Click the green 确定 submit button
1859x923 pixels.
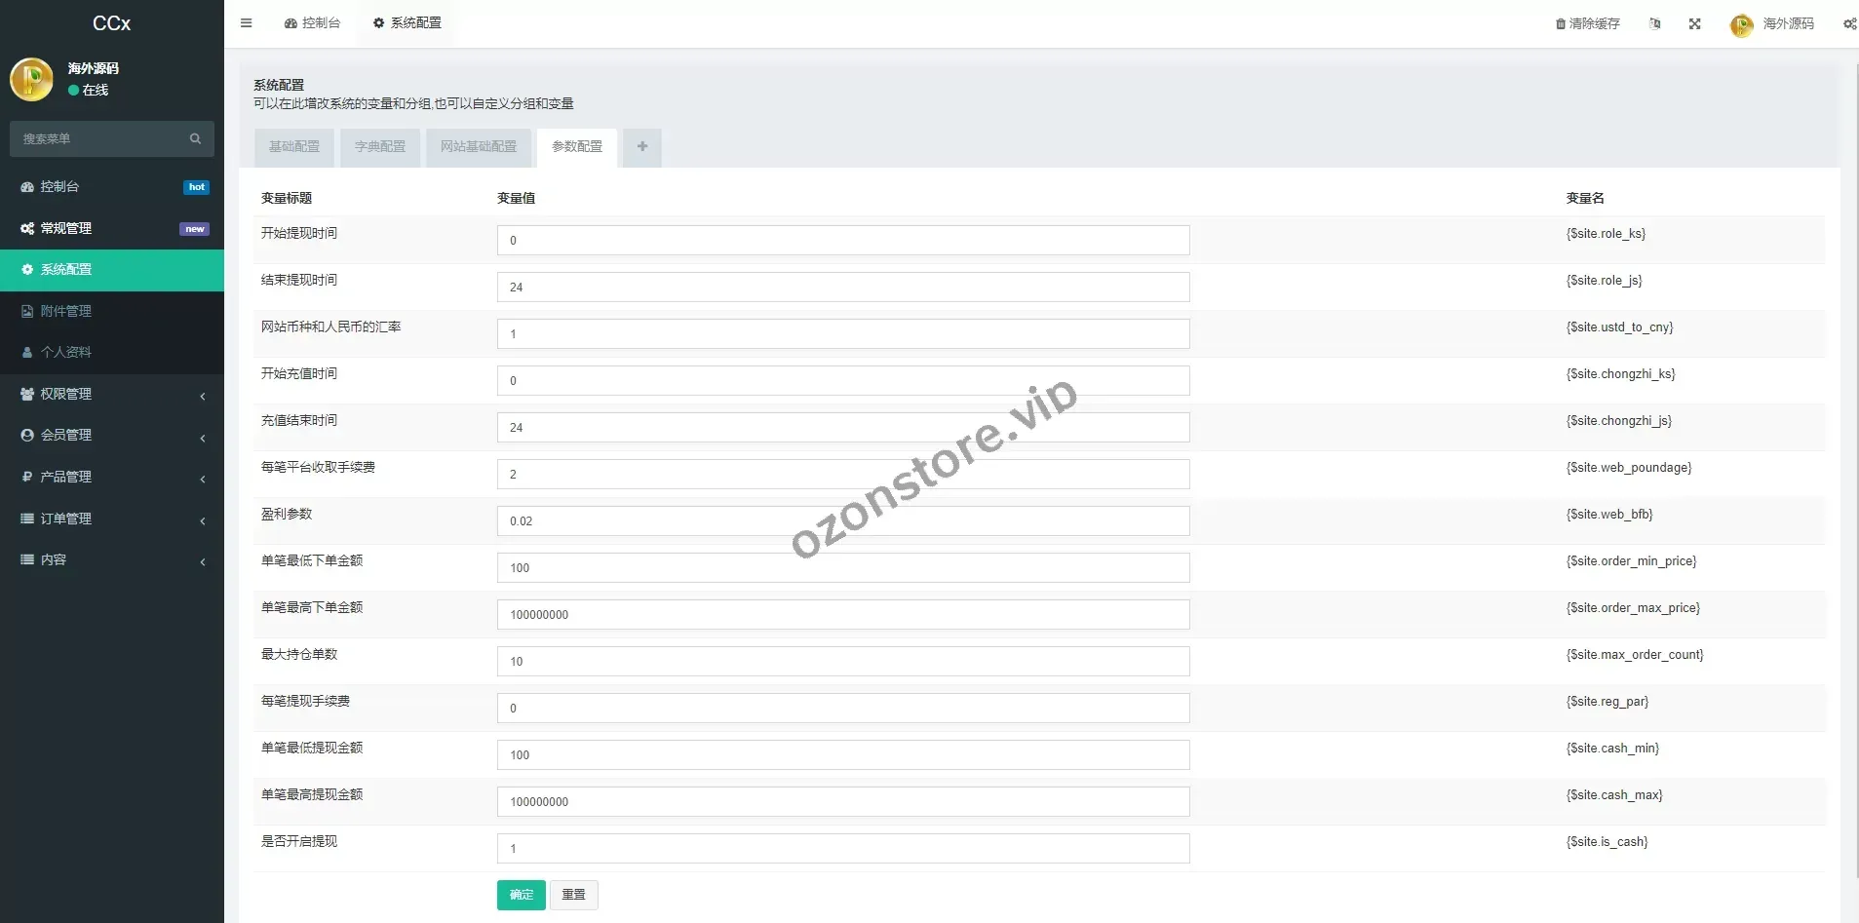pyautogui.click(x=521, y=895)
